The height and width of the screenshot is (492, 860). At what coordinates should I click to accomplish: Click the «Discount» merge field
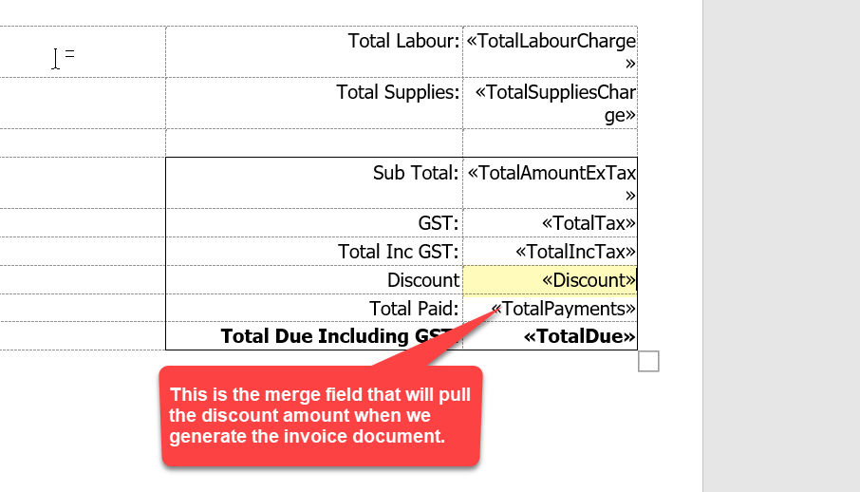pyautogui.click(x=588, y=280)
